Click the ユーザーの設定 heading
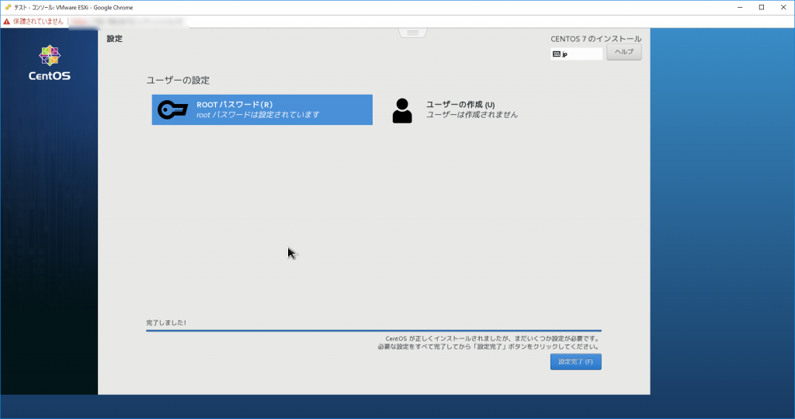 [178, 80]
